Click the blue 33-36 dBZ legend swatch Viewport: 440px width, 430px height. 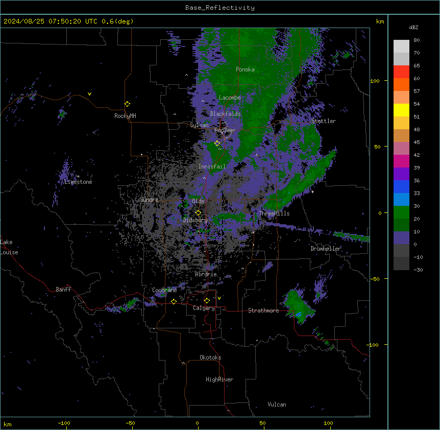401,186
